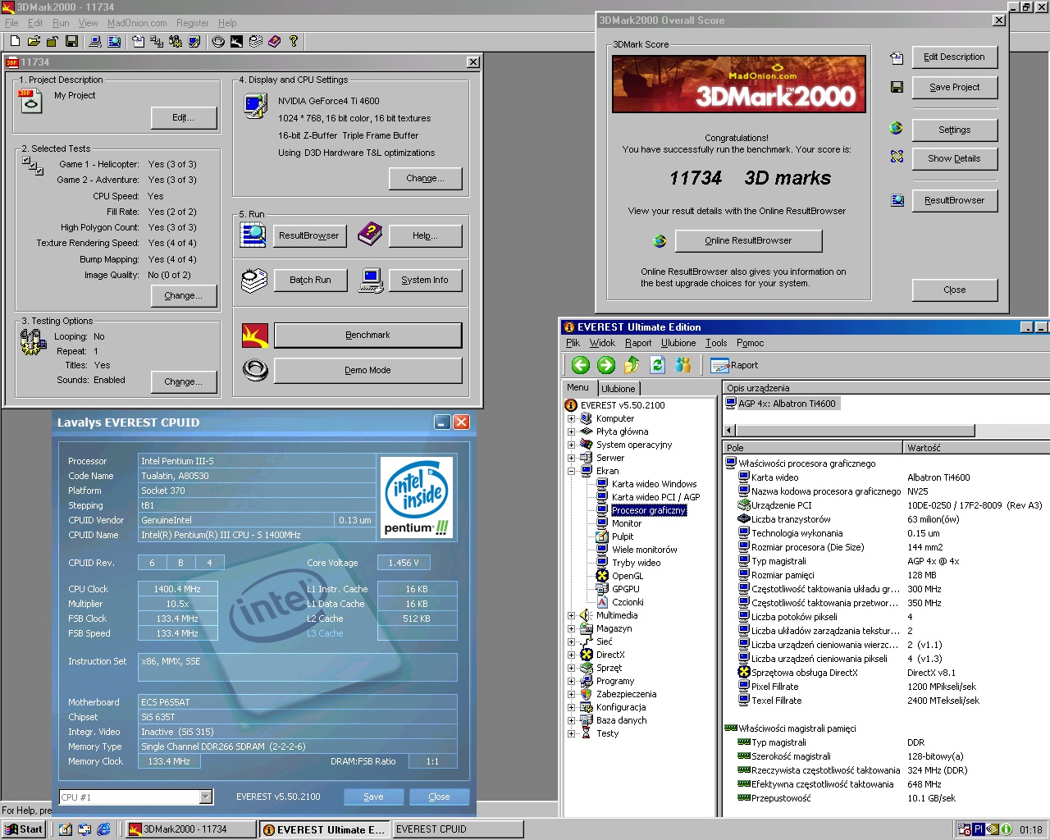Open the MadOnion.com menu
The height and width of the screenshot is (840, 1050).
click(137, 23)
